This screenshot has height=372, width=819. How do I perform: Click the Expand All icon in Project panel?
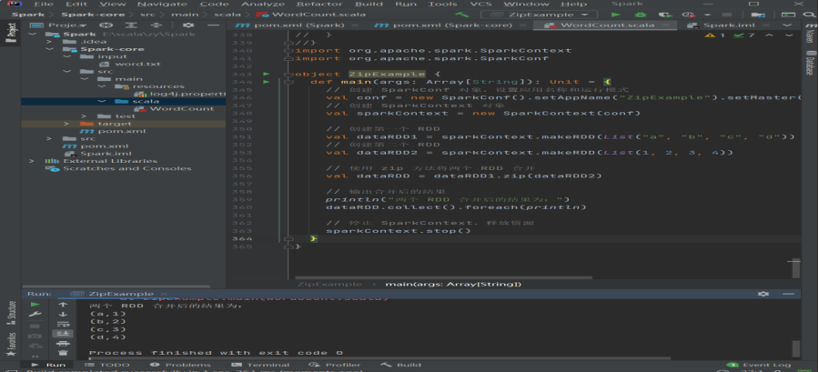tap(132, 25)
